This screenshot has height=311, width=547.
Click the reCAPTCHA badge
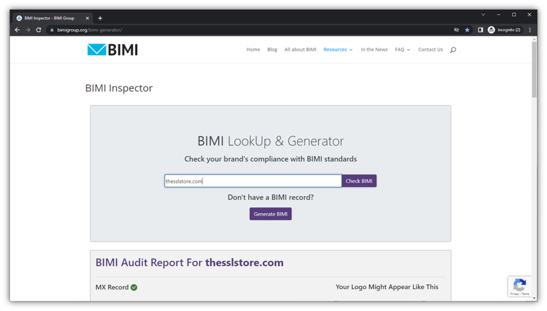[x=519, y=287]
